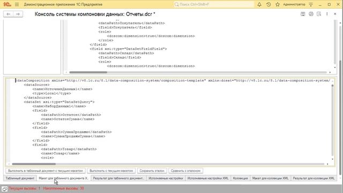Click the preview magnifier icon in form toolbar

tap(319, 14)
